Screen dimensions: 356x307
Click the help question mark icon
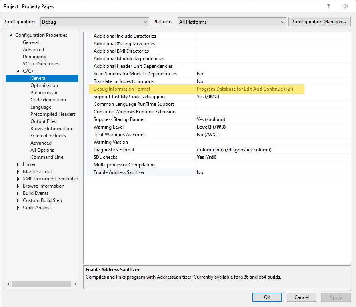(328, 6)
